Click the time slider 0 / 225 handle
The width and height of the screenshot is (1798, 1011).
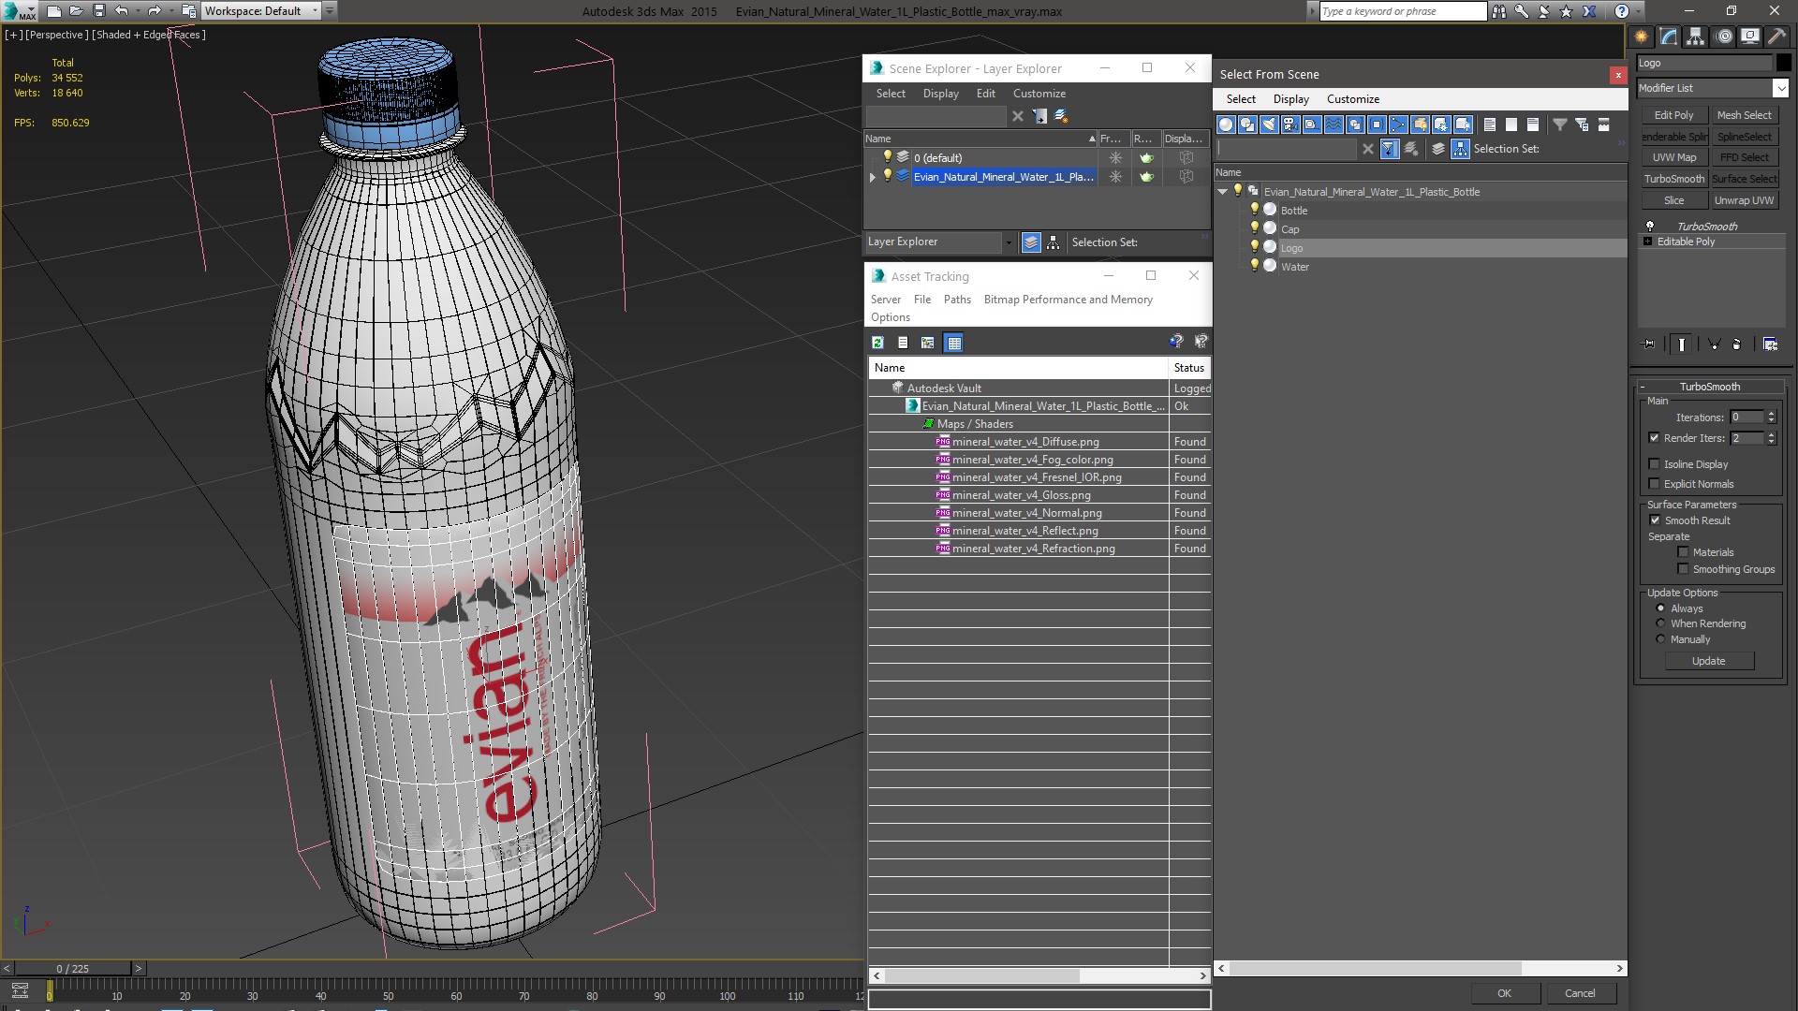(72, 969)
